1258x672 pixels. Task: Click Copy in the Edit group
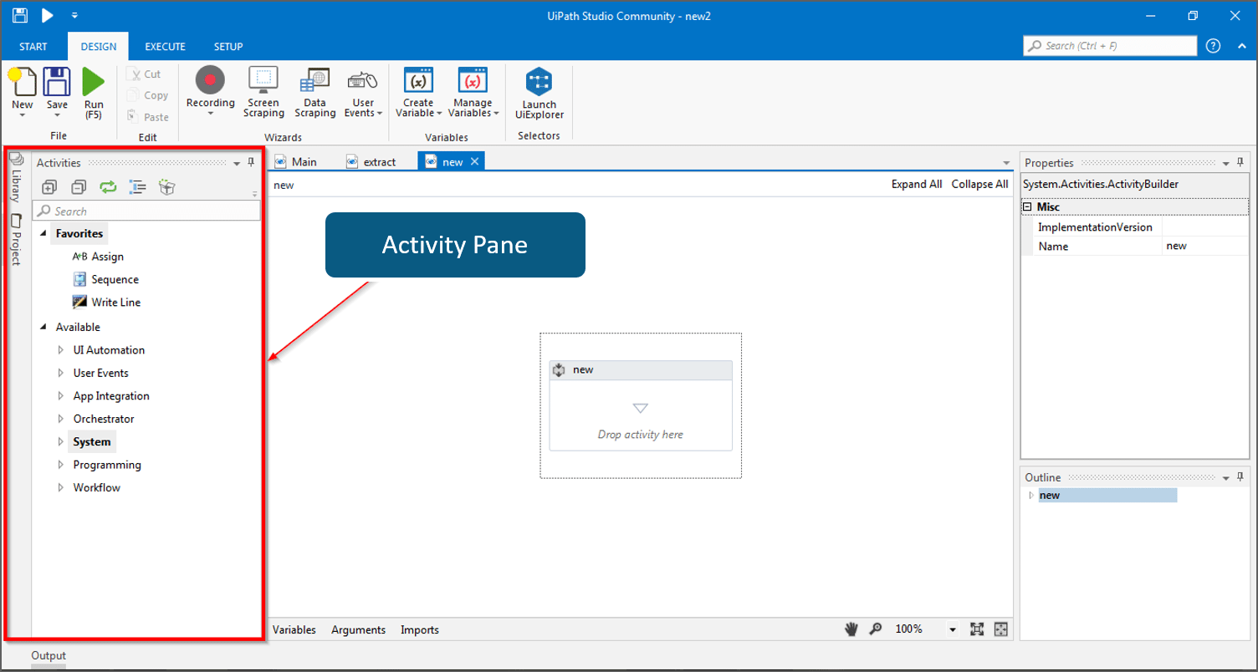click(x=147, y=95)
